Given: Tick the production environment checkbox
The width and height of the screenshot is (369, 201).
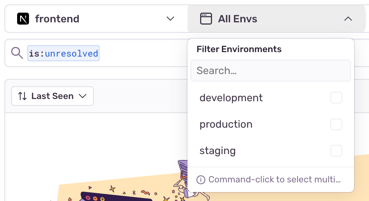Looking at the screenshot, I should pyautogui.click(x=336, y=124).
